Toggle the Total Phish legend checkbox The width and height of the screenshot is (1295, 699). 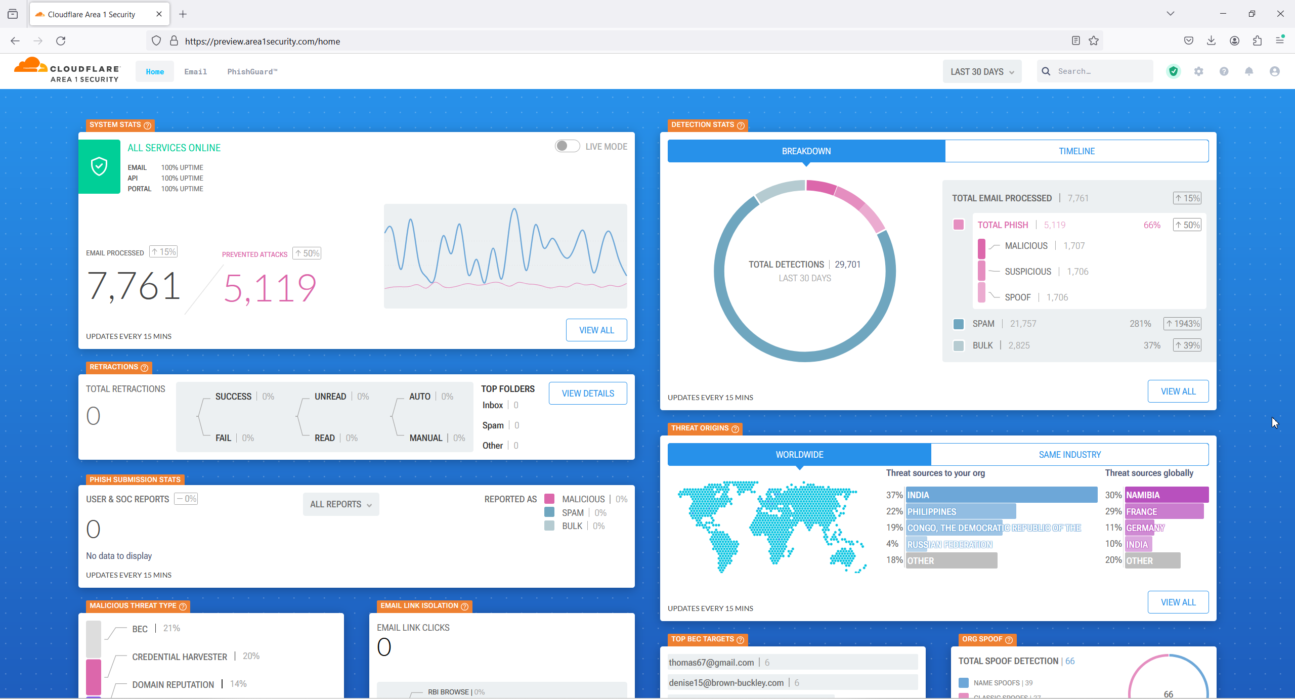tap(958, 225)
